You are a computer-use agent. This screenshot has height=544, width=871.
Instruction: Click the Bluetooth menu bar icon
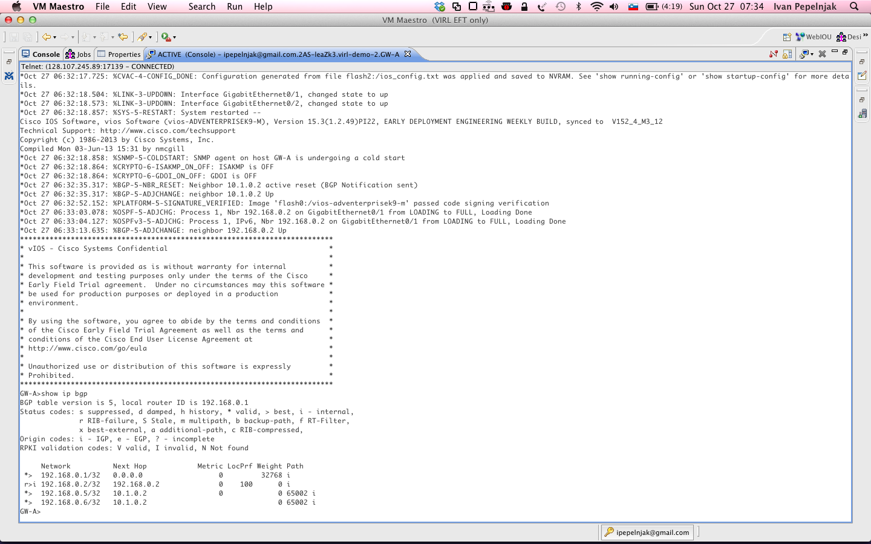click(578, 7)
